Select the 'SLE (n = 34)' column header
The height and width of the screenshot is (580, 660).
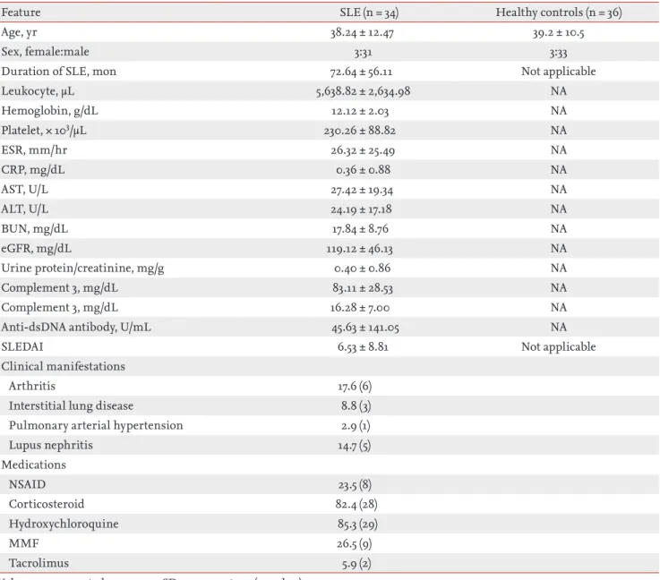[369, 13]
